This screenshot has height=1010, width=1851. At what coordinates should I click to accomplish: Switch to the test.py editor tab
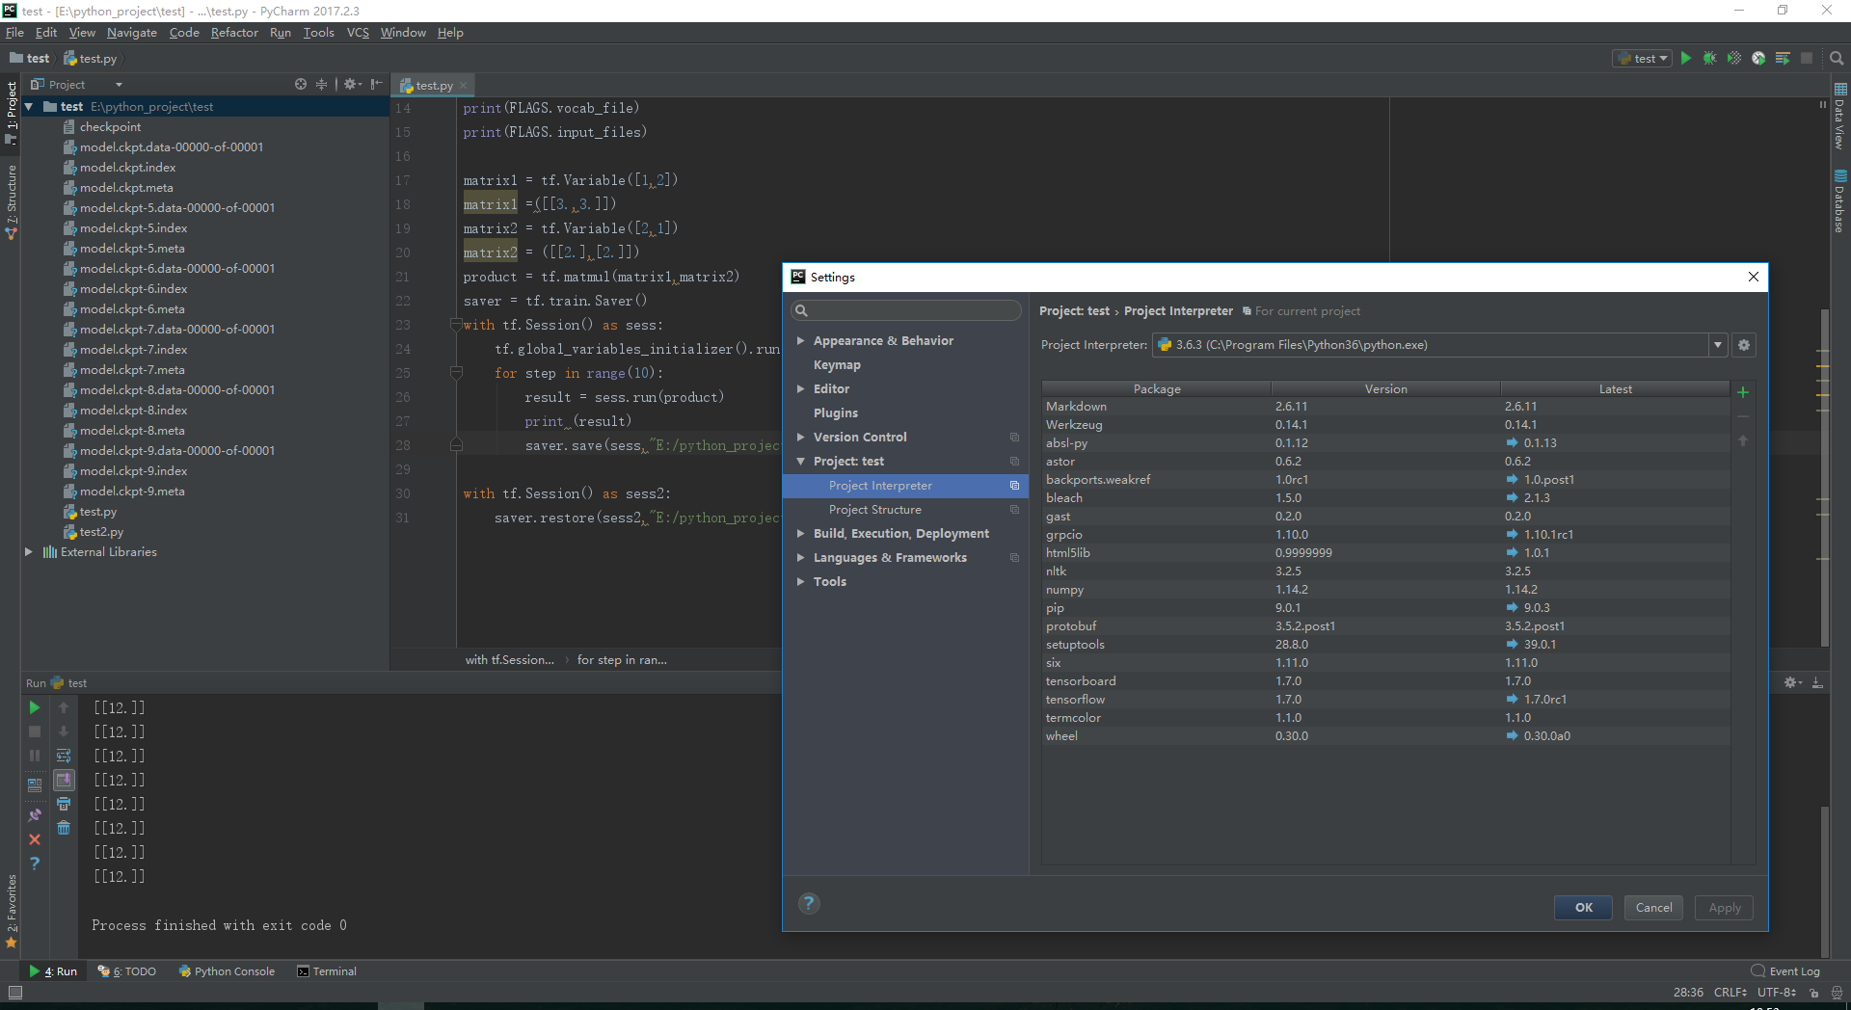[x=434, y=85]
